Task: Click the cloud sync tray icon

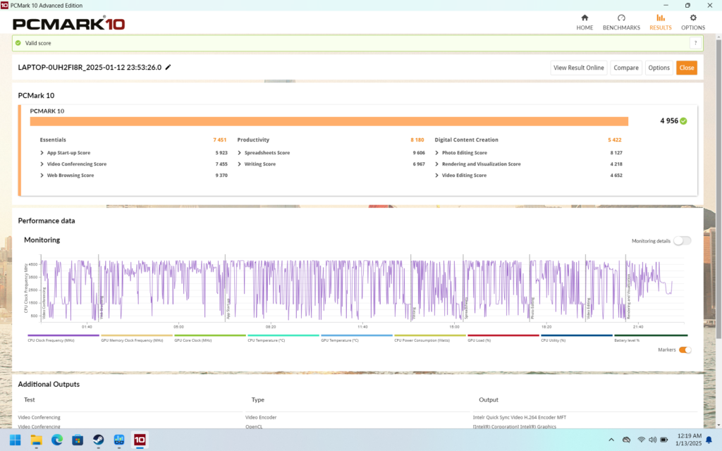Action: (x=626, y=440)
